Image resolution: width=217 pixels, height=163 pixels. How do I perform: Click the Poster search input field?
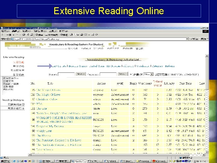[x=66, y=74]
